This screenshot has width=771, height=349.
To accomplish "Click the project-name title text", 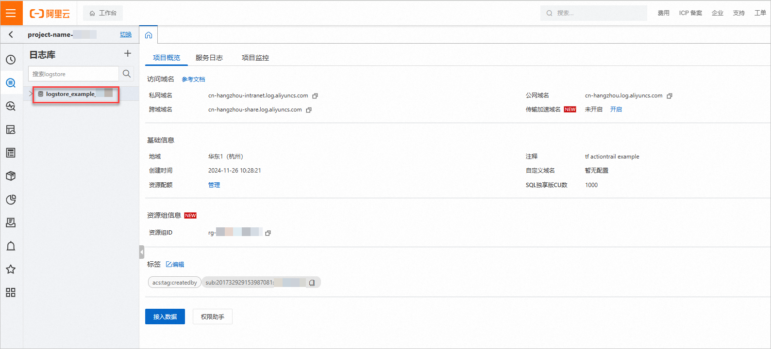I will (50, 34).
